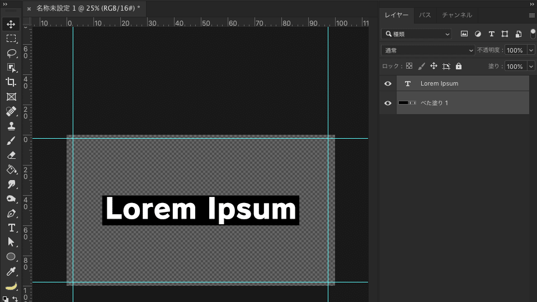
Task: Swap foreground and background colors
Action: point(15,299)
